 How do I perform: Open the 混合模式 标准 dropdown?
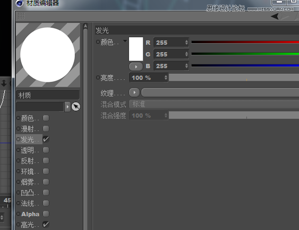[214, 104]
